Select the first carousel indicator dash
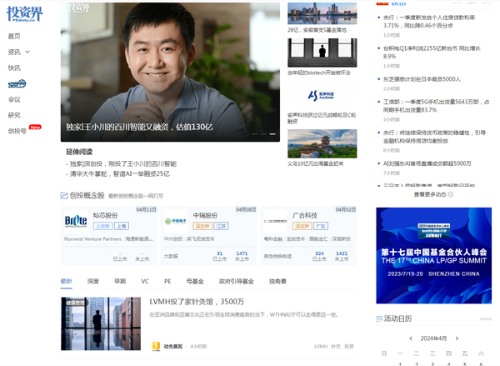 255,134
